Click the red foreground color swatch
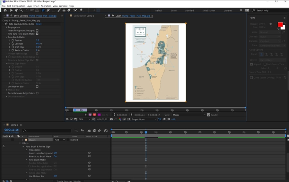 pyautogui.click(x=280, y=25)
